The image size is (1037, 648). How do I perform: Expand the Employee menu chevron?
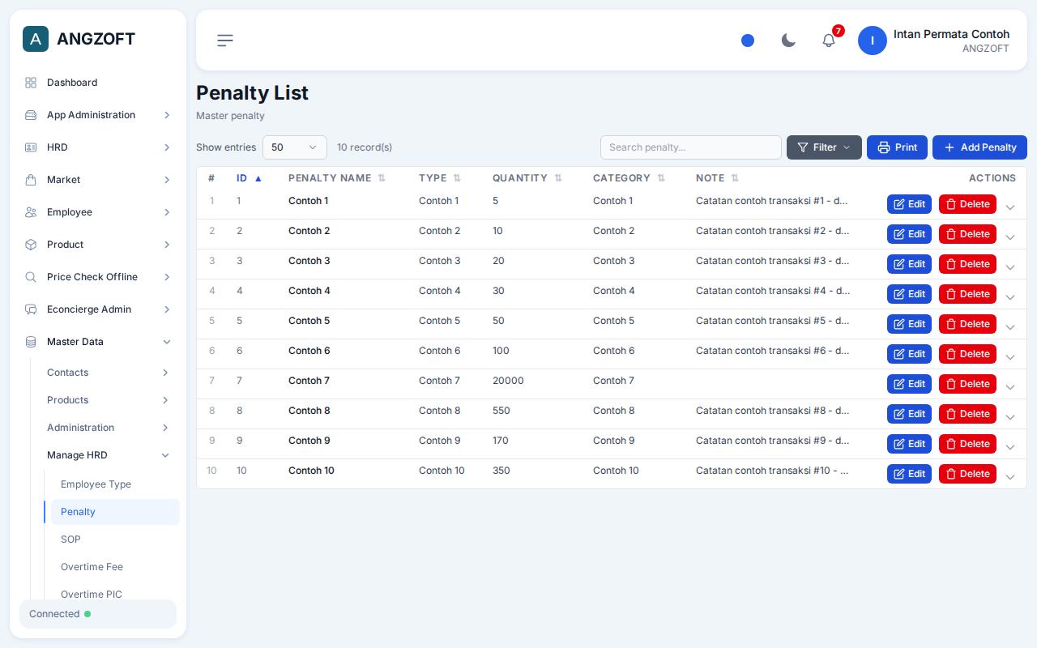(x=167, y=212)
